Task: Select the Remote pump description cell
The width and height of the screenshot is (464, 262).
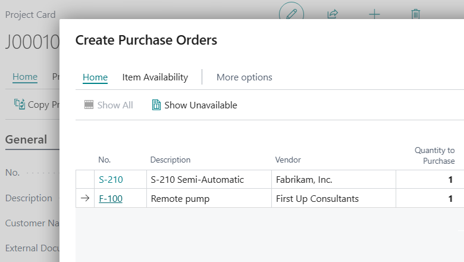Action: [209, 198]
